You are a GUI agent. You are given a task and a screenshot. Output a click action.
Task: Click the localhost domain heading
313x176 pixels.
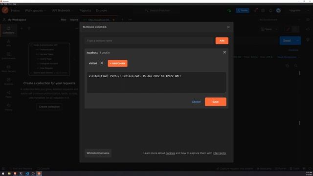point(92,53)
